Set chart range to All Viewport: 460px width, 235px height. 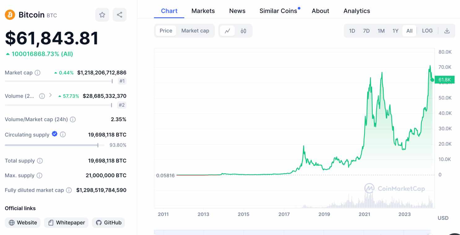pos(409,31)
